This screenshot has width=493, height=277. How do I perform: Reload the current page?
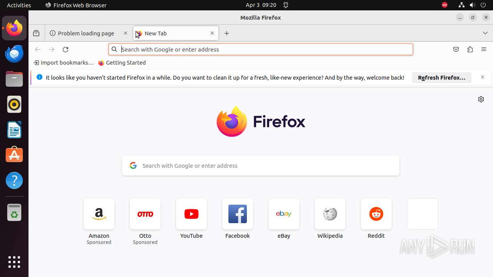[x=65, y=49]
